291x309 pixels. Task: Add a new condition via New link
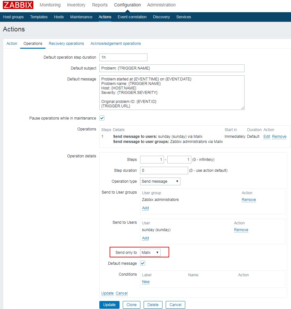(146, 282)
